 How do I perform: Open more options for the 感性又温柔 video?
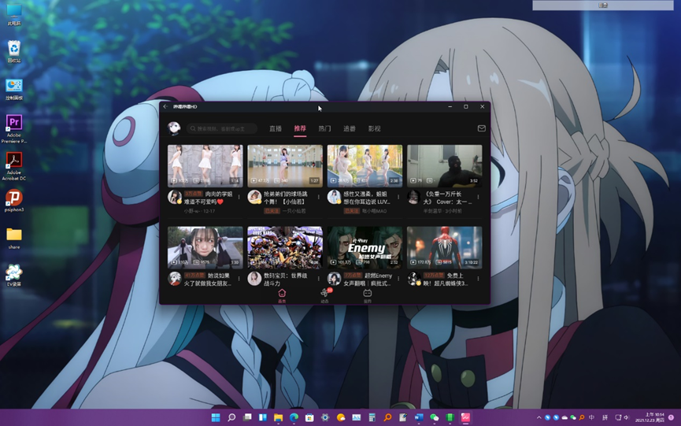(398, 197)
